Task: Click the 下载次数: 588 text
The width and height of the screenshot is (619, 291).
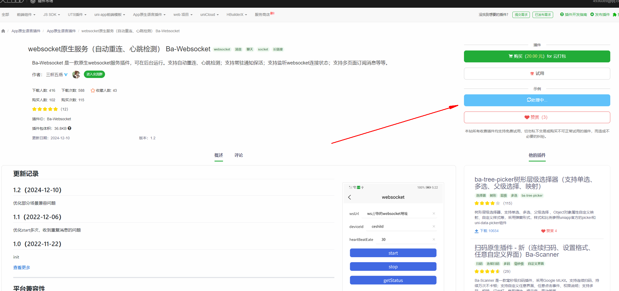Action: pyautogui.click(x=73, y=91)
